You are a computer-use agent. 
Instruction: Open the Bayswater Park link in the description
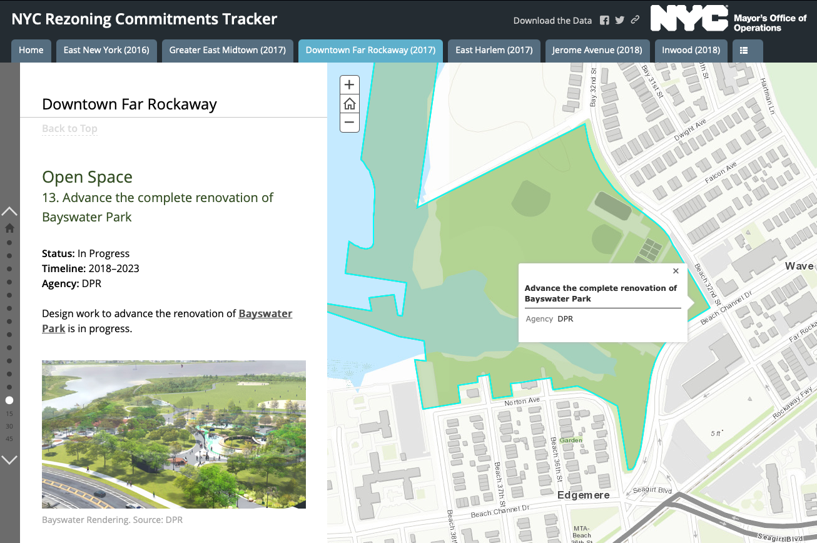265,313
